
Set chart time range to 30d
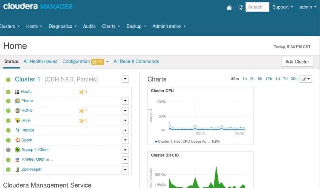(294, 79)
